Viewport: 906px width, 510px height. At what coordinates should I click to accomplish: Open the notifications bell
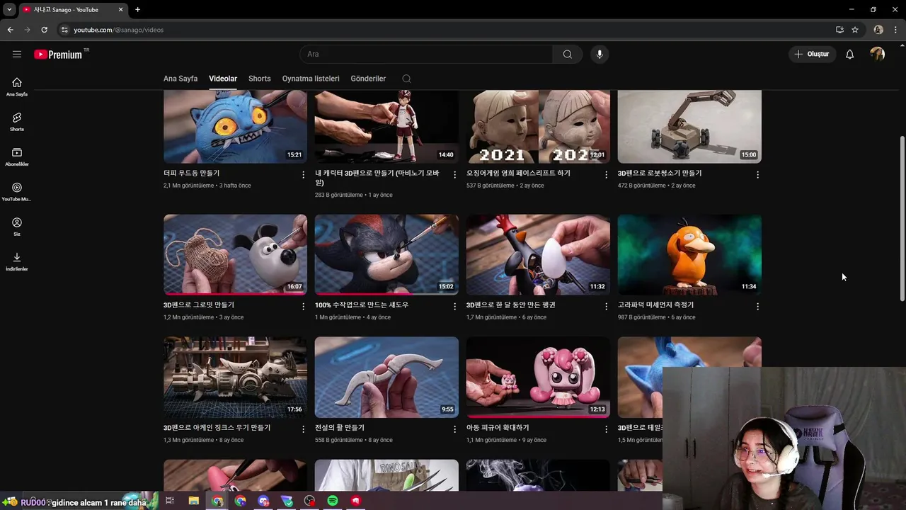[849, 55]
